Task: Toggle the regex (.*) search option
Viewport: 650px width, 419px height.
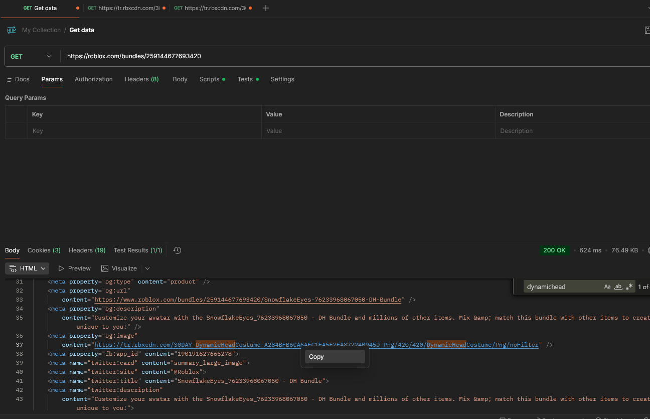Action: pyautogui.click(x=629, y=287)
